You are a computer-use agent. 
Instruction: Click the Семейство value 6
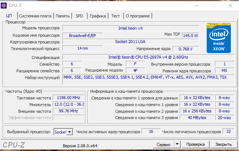72,64
